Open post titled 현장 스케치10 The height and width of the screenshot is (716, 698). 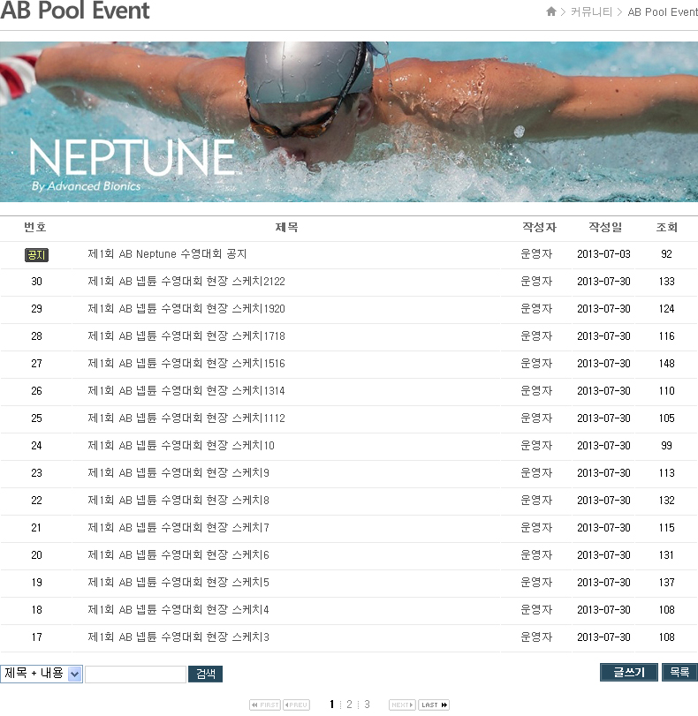181,446
